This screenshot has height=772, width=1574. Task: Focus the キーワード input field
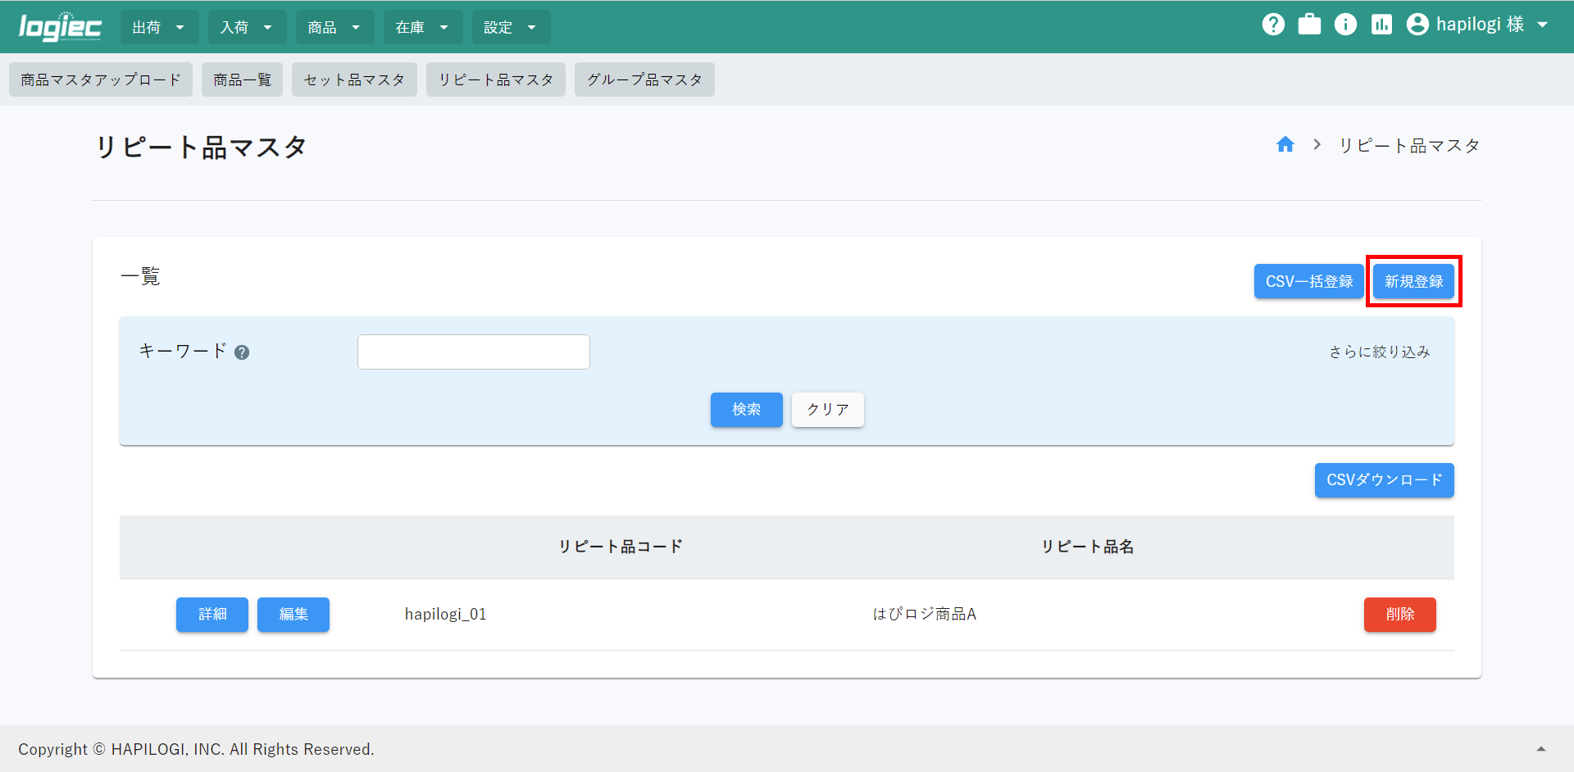tap(473, 352)
